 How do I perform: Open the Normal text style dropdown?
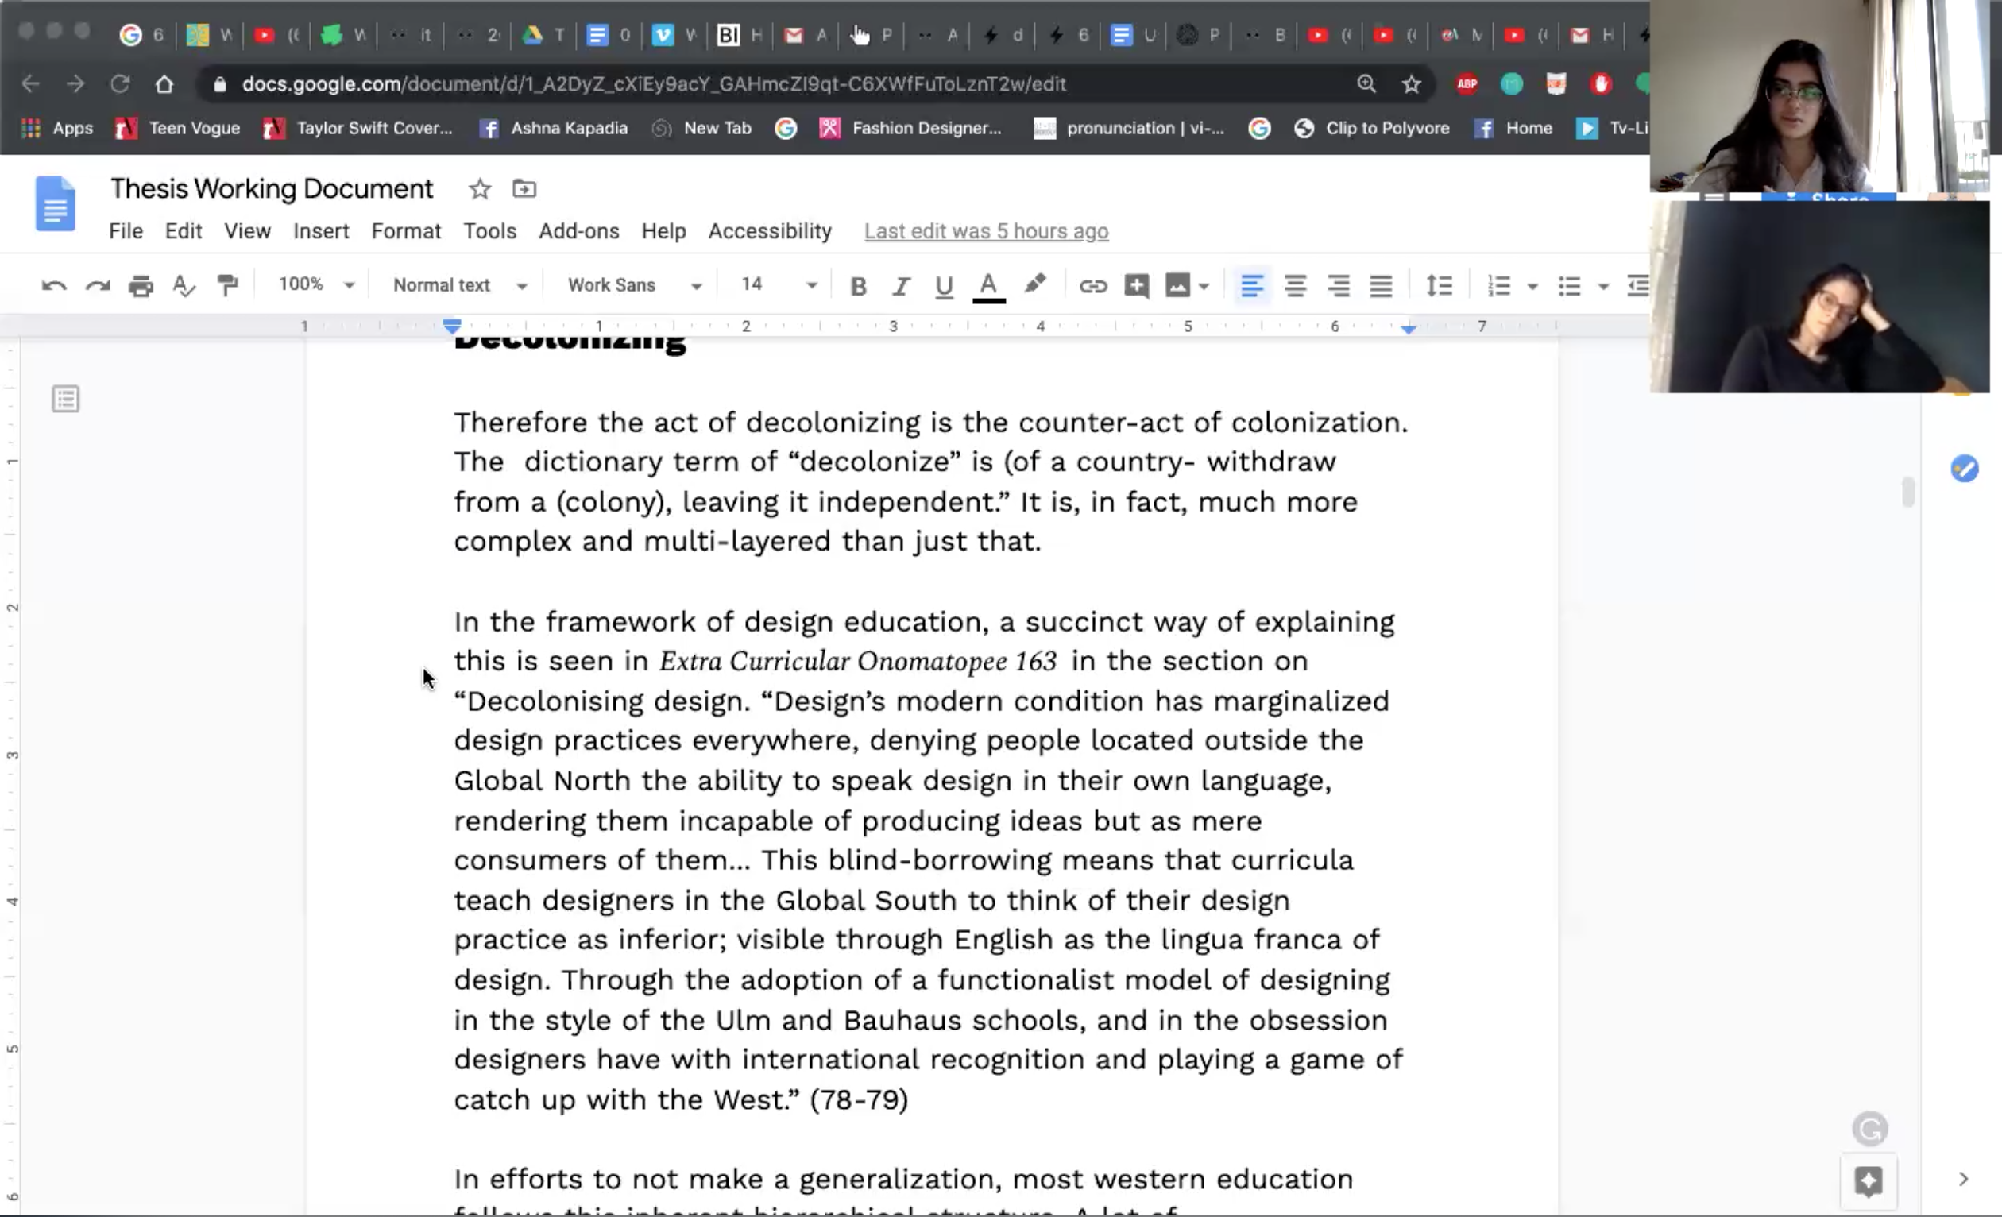pos(460,285)
